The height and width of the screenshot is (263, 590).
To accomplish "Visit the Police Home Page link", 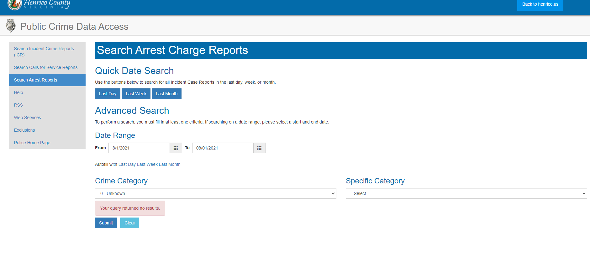I will (x=47, y=143).
